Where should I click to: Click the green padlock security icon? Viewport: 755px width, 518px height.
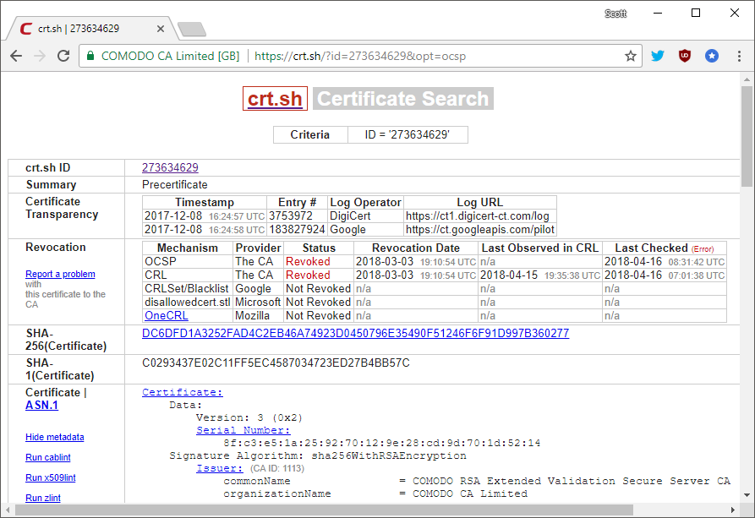(x=90, y=56)
